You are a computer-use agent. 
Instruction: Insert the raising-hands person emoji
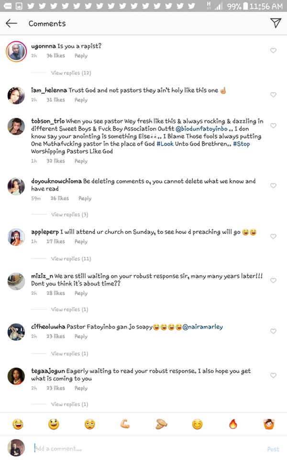pyautogui.click(x=268, y=424)
